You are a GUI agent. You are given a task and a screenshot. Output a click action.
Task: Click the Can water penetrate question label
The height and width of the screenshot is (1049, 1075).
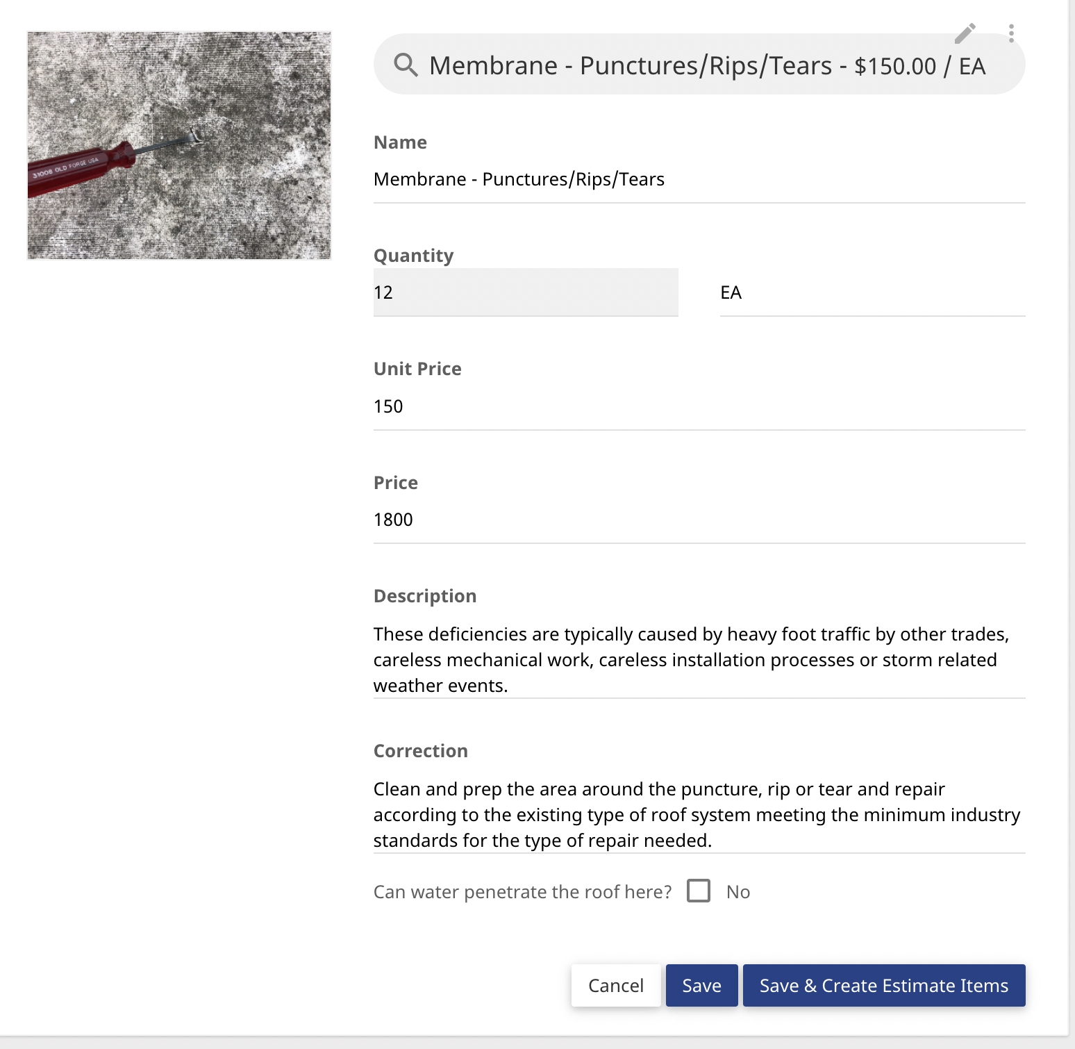tap(522, 892)
